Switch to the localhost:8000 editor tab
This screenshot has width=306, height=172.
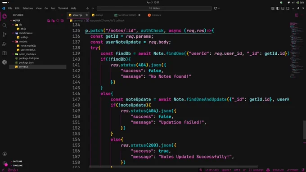click(128, 15)
